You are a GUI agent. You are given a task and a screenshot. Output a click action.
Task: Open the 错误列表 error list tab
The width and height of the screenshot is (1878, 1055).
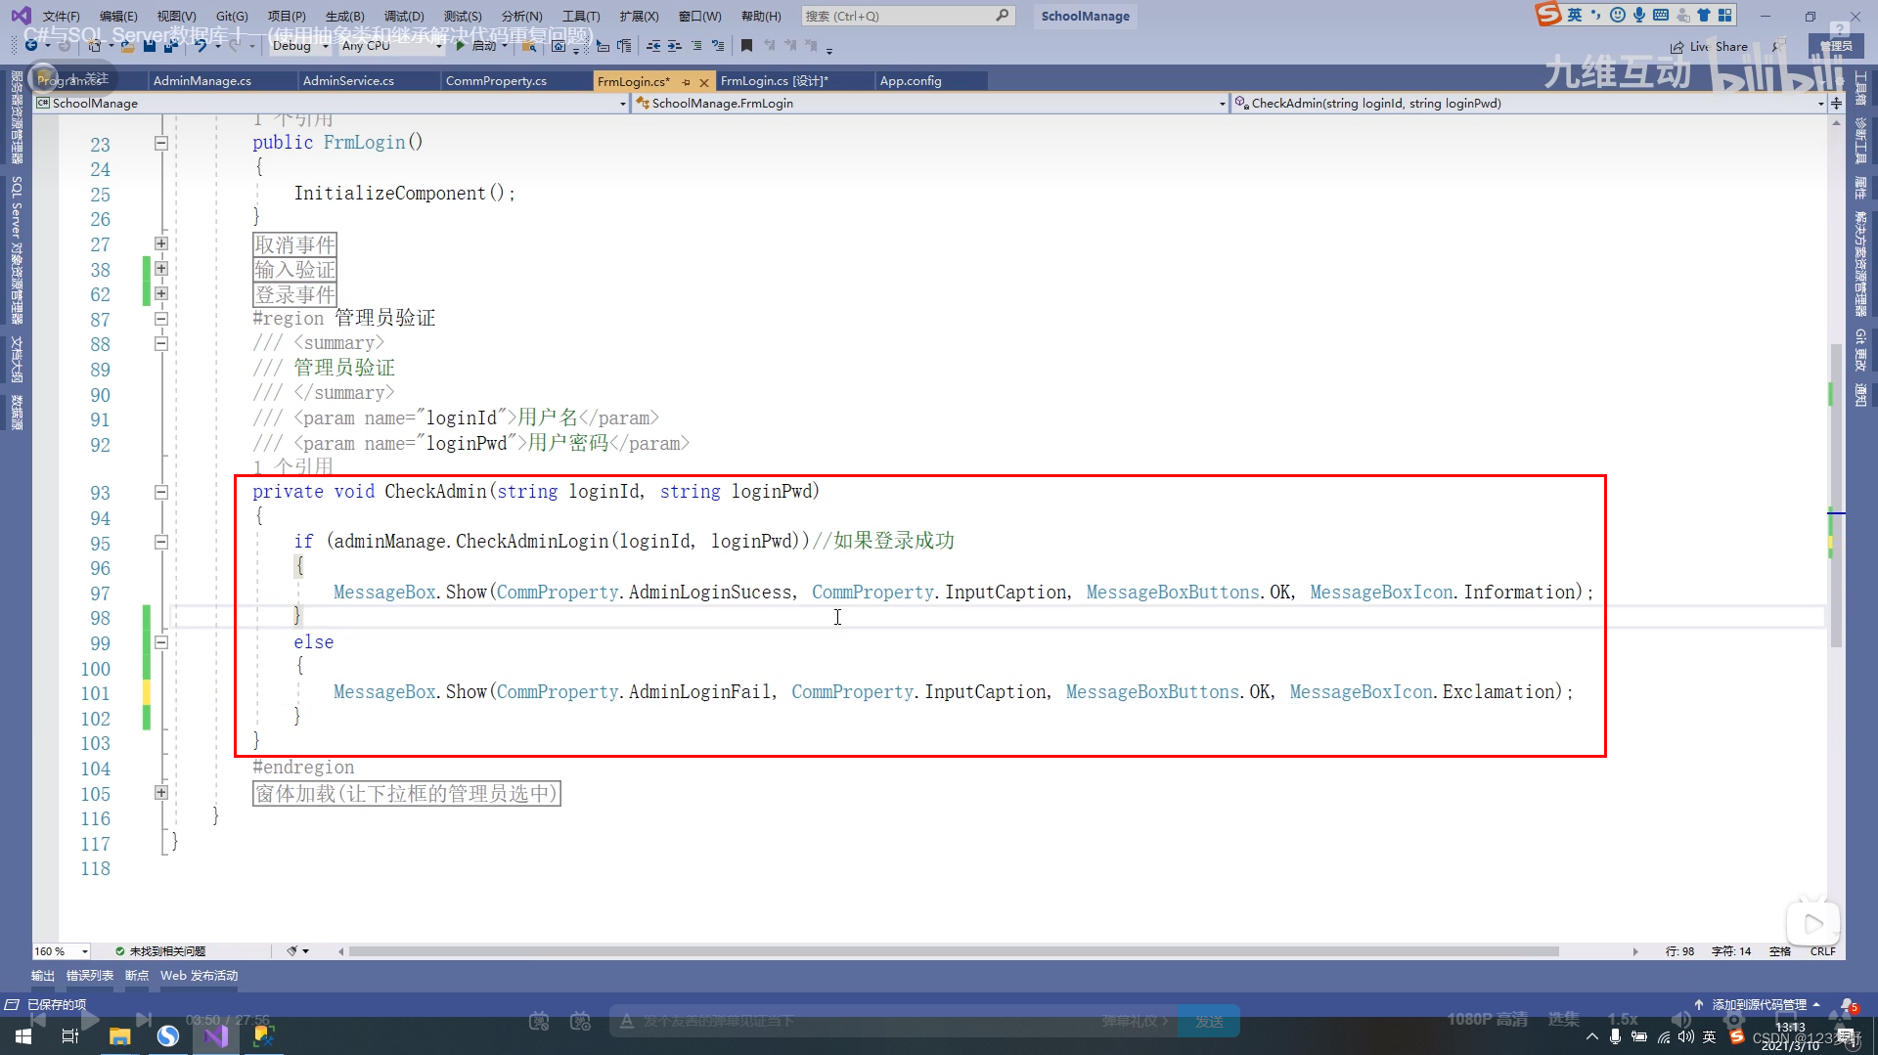tap(90, 976)
